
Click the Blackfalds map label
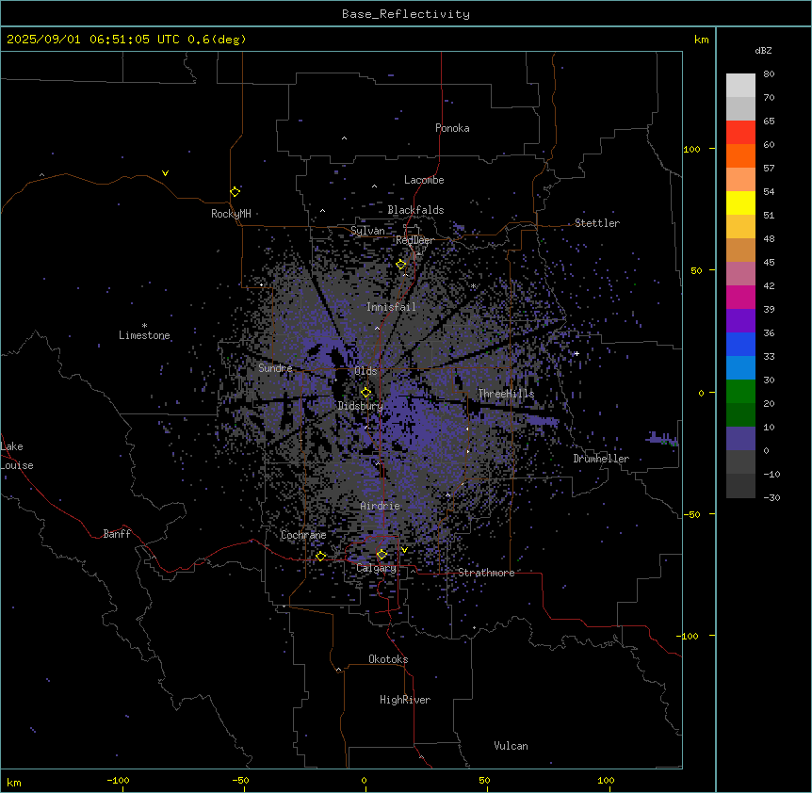click(x=415, y=210)
